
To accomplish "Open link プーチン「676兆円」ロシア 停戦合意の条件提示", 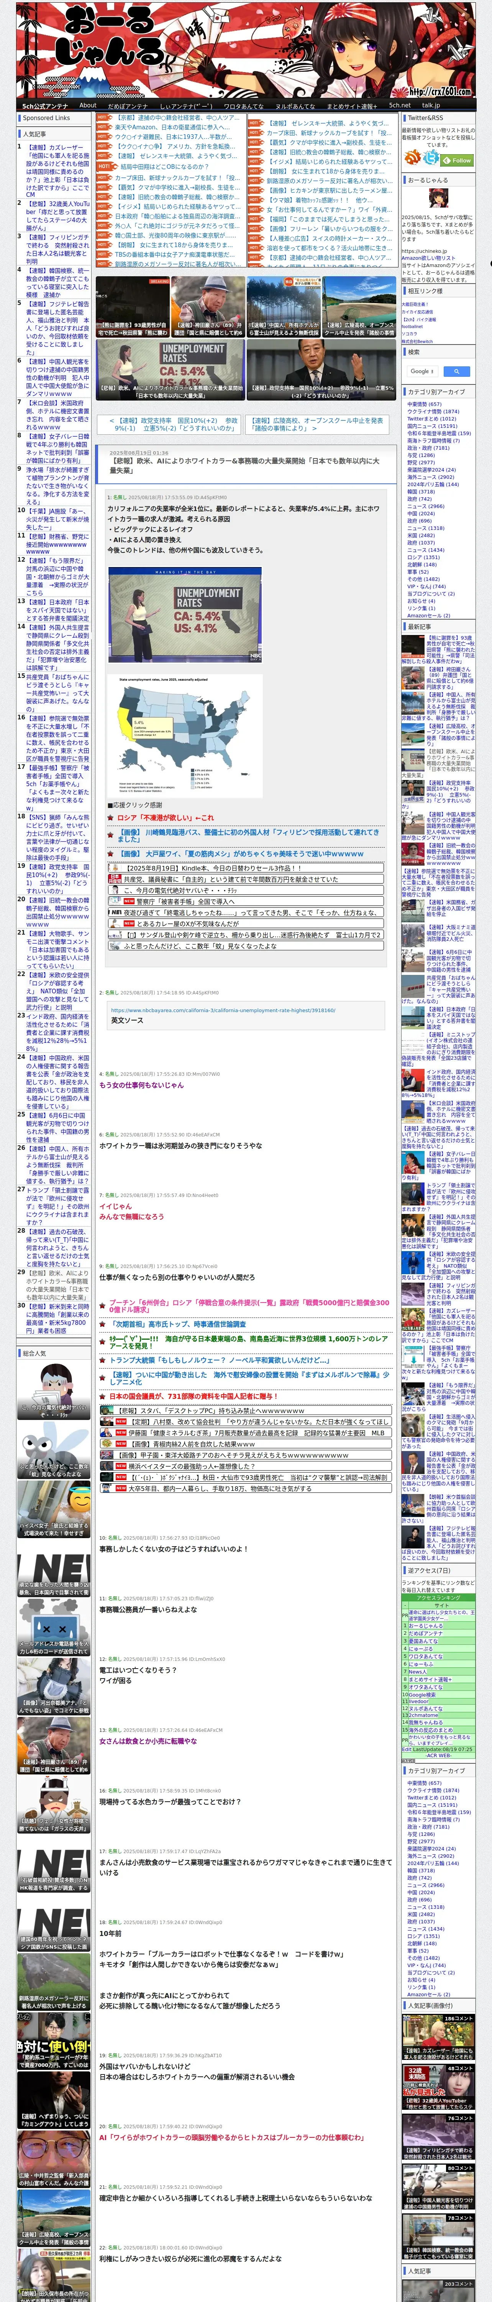I will click(x=249, y=1306).
